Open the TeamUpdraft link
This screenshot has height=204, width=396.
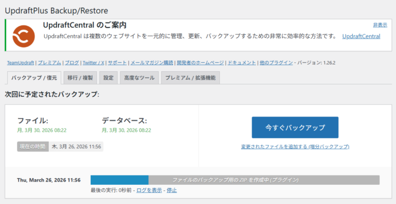pos(20,63)
